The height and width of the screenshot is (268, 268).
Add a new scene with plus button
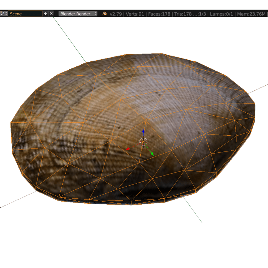(x=46, y=14)
